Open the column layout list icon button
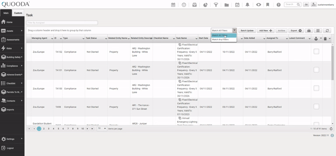The width and height of the screenshot is (336, 156). pyautogui.click(x=318, y=31)
